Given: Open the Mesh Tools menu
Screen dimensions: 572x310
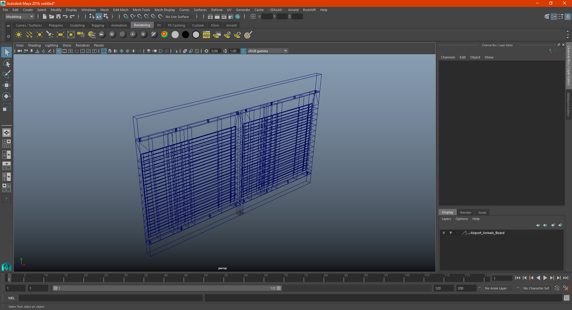Looking at the screenshot, I should (x=141, y=10).
